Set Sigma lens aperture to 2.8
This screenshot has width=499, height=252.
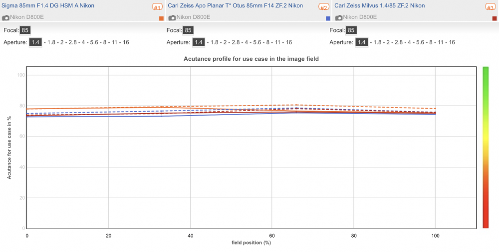[x=72, y=42]
